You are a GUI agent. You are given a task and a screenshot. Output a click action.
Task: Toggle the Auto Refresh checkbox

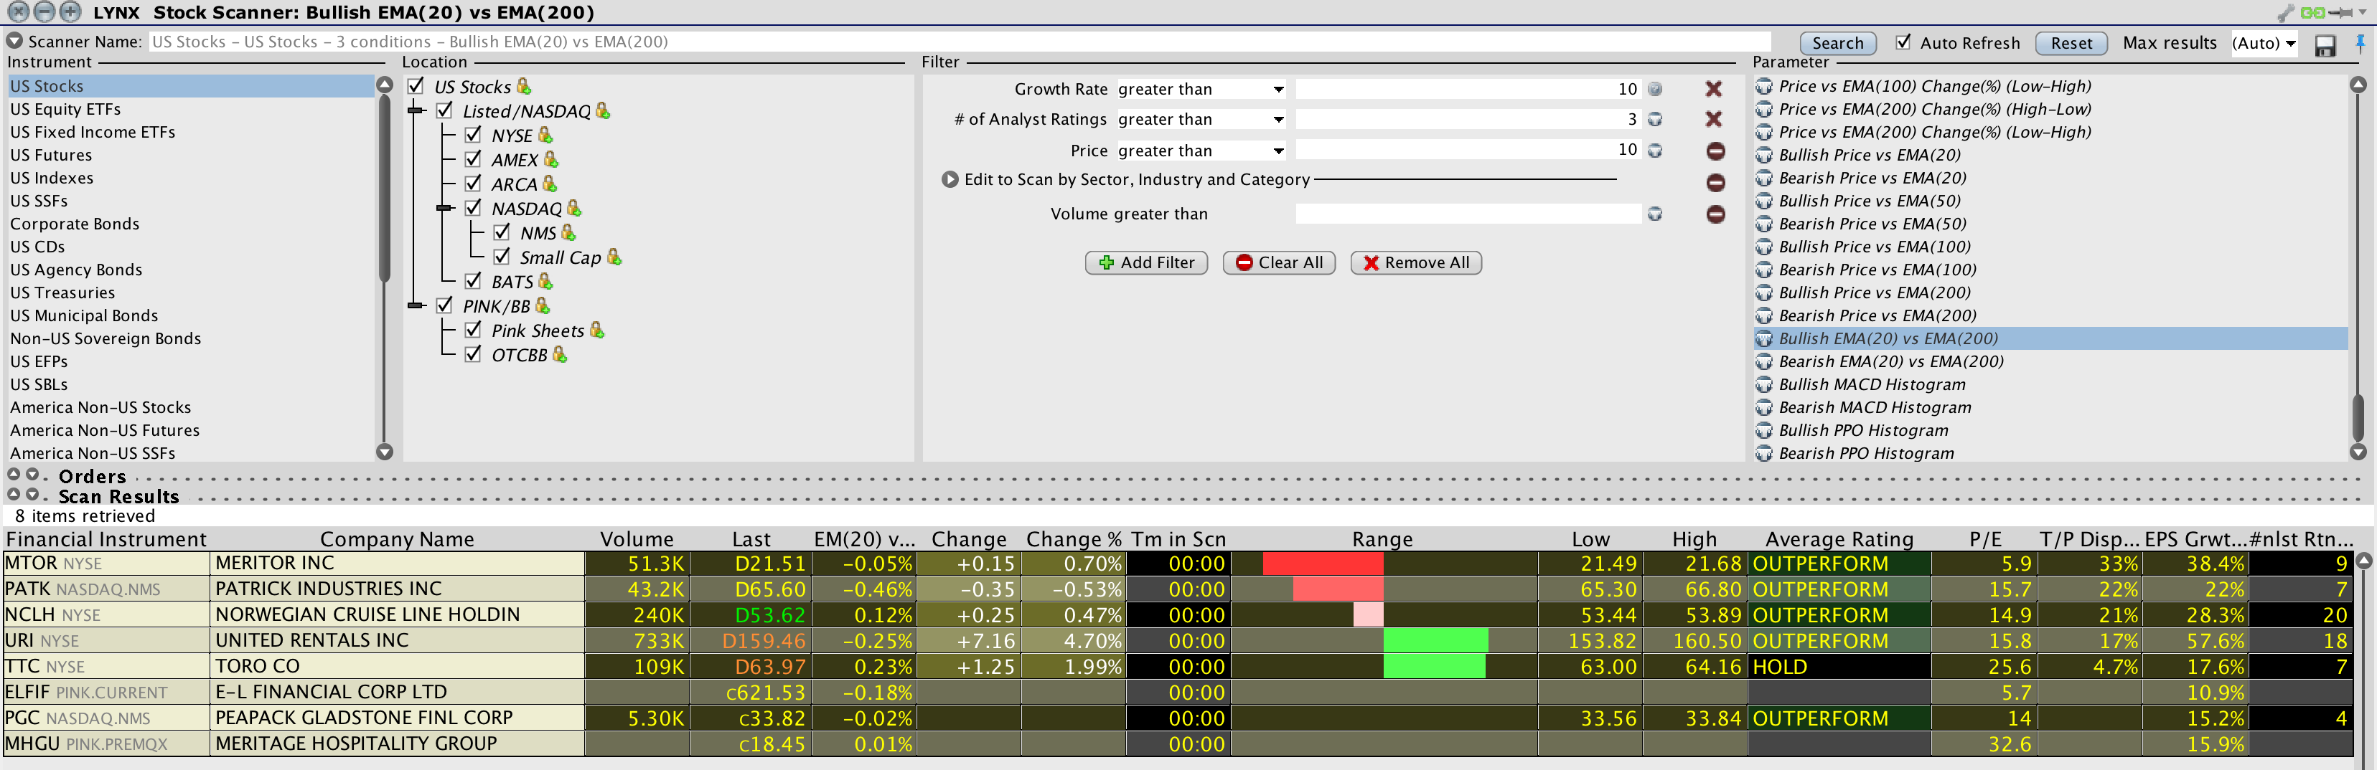pyautogui.click(x=1903, y=42)
